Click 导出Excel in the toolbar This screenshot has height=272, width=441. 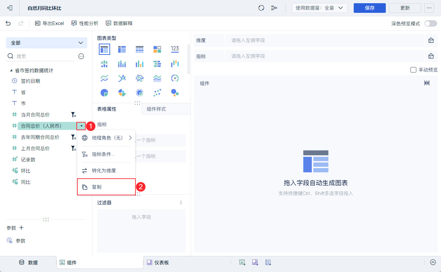coord(49,23)
